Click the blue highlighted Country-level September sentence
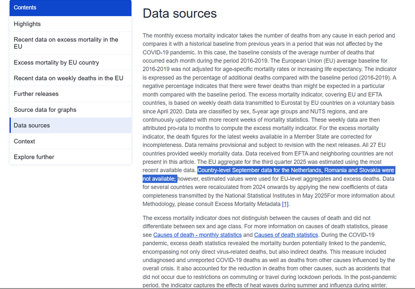This screenshot has width=415, height=289. pos(296,170)
